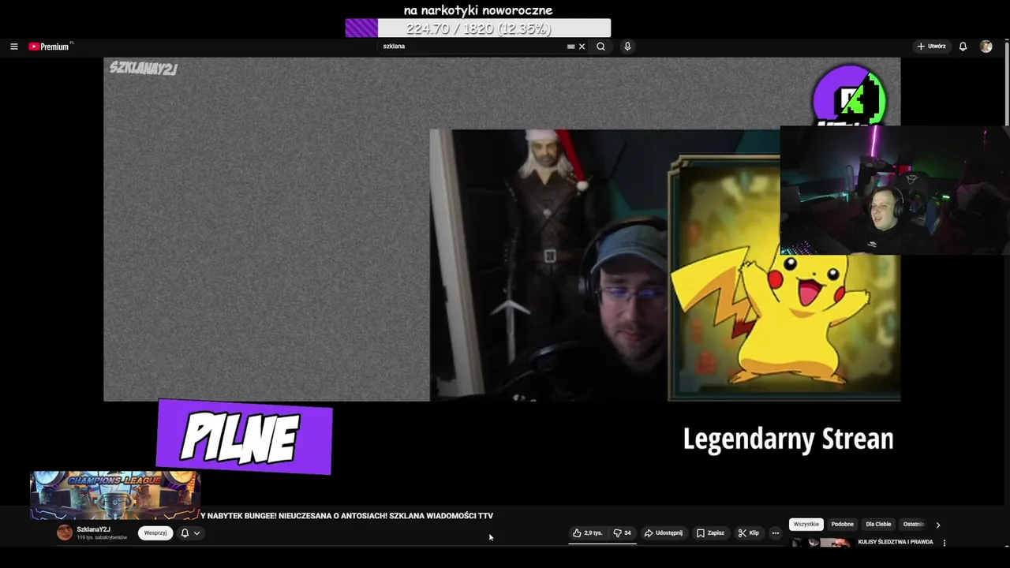Open options for 'KULISY ŚLEDZTWA' suggested video
Screen dimensions: 1010x568
click(x=944, y=543)
